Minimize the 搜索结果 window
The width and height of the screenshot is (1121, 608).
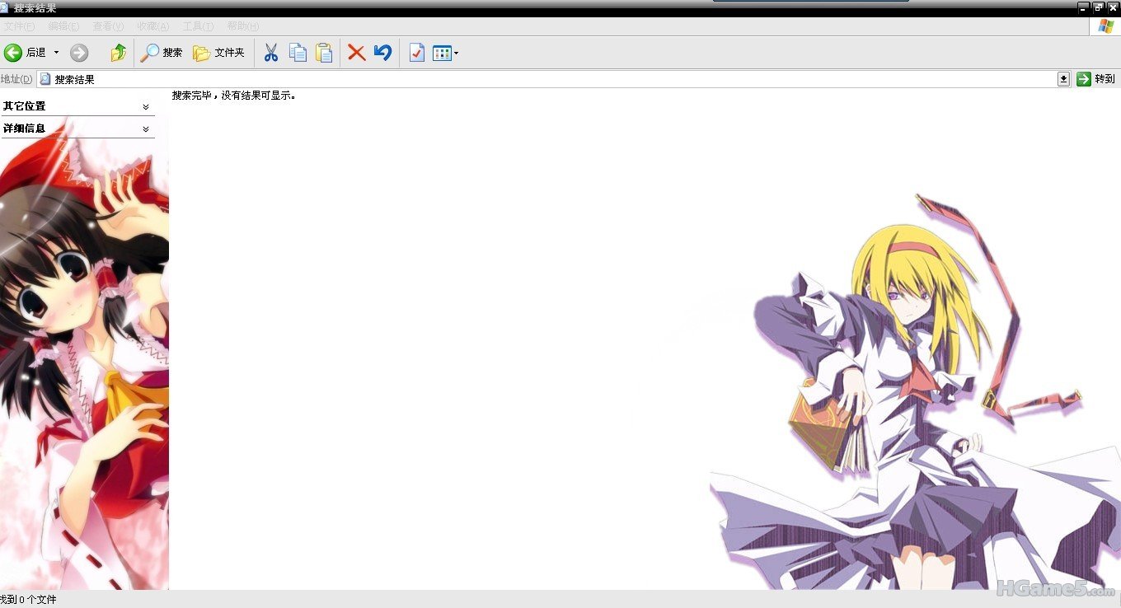1083,7
